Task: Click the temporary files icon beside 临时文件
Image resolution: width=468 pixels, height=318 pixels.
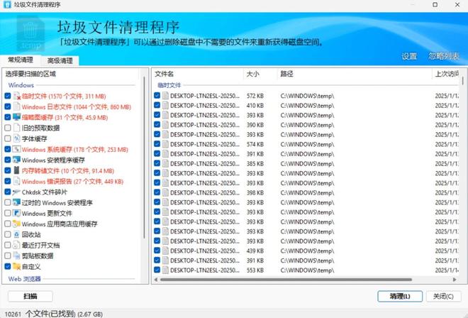Action: [x=17, y=97]
